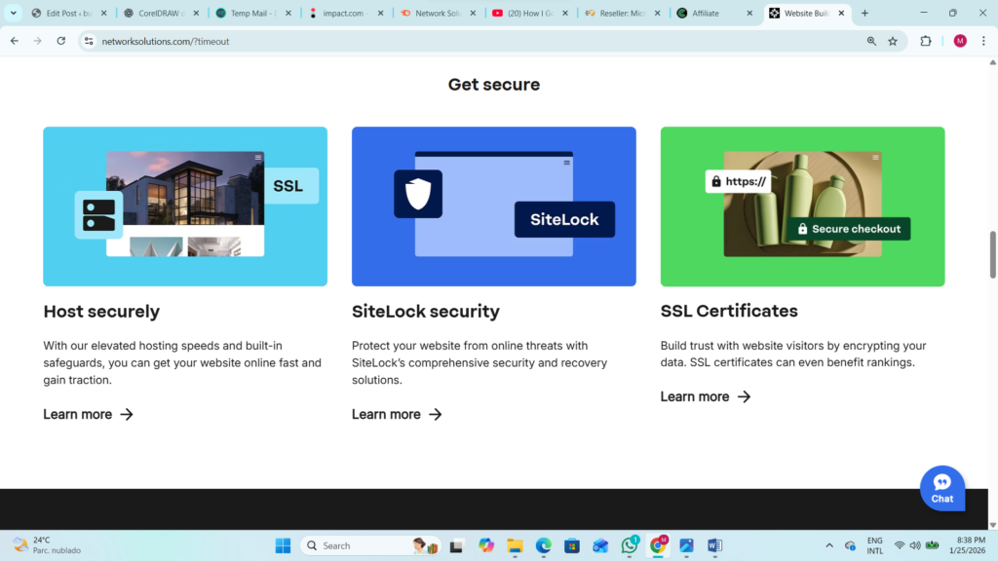Bookmark this page with the star icon
The height and width of the screenshot is (561, 998).
(x=892, y=41)
